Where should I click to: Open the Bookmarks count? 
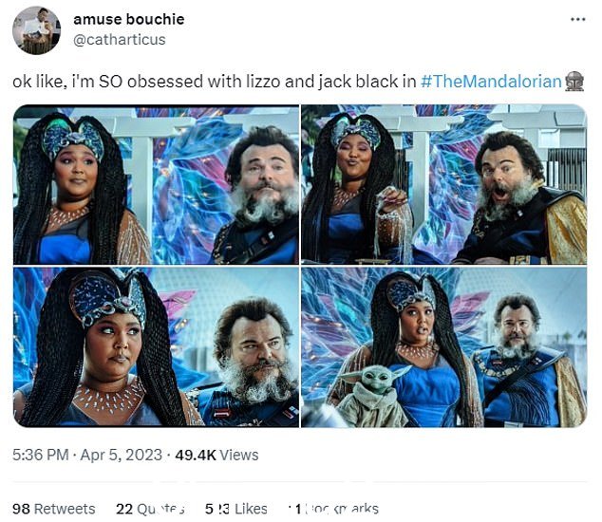click(333, 509)
